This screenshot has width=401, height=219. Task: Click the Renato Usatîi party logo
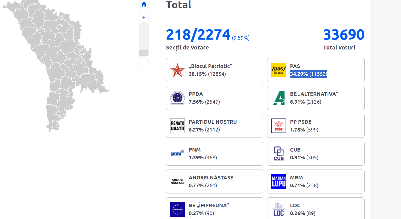click(x=177, y=126)
